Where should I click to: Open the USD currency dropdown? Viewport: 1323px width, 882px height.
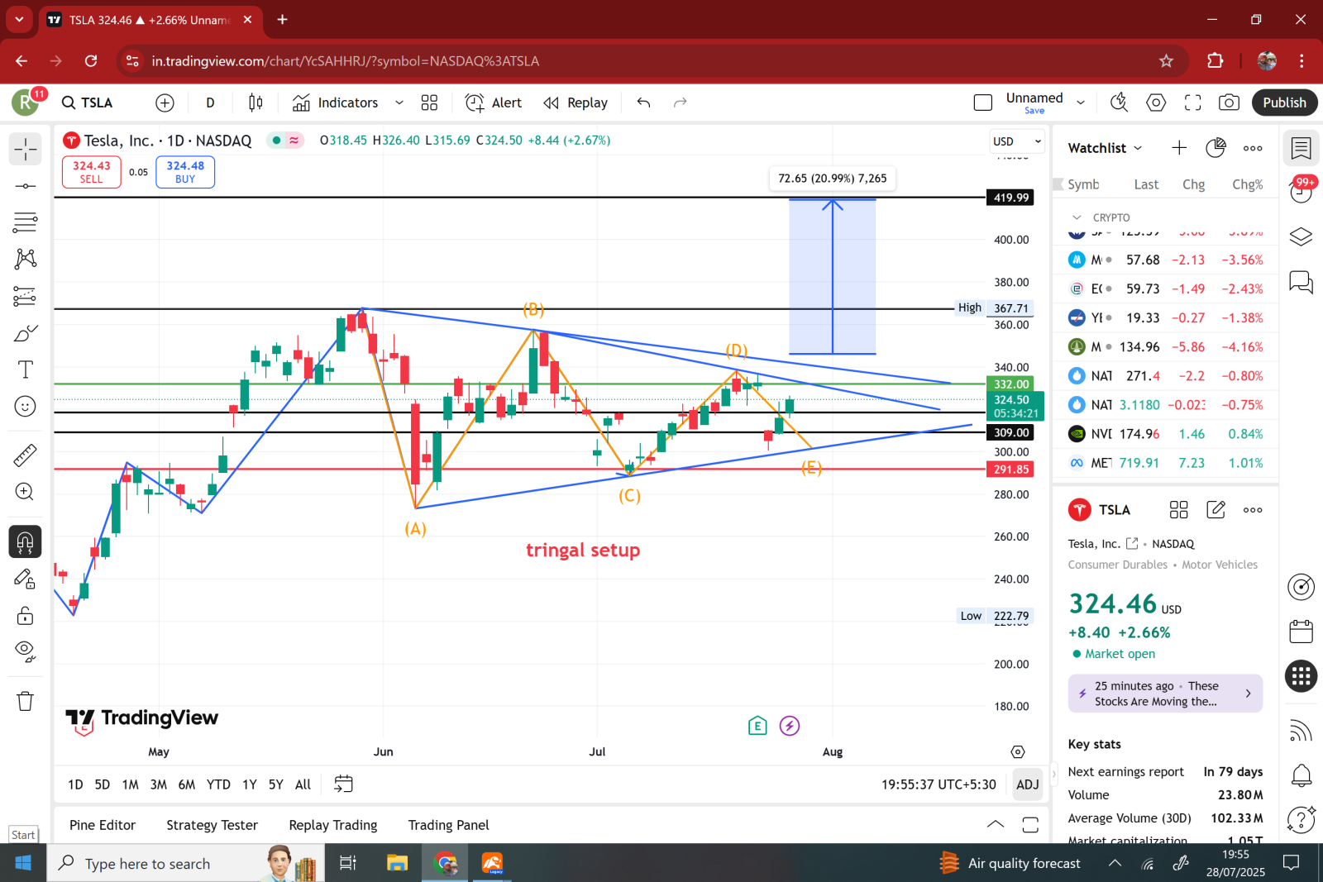pos(1016,141)
